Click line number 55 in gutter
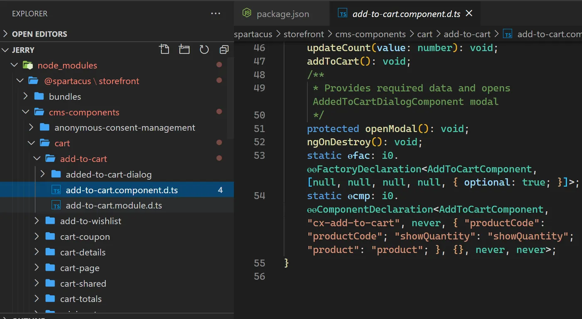582x319 pixels. 259,263
